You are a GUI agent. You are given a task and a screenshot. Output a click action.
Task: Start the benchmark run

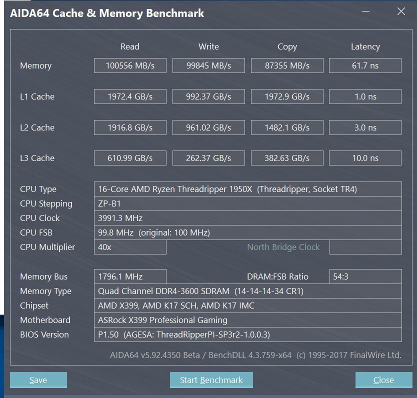pyautogui.click(x=211, y=379)
